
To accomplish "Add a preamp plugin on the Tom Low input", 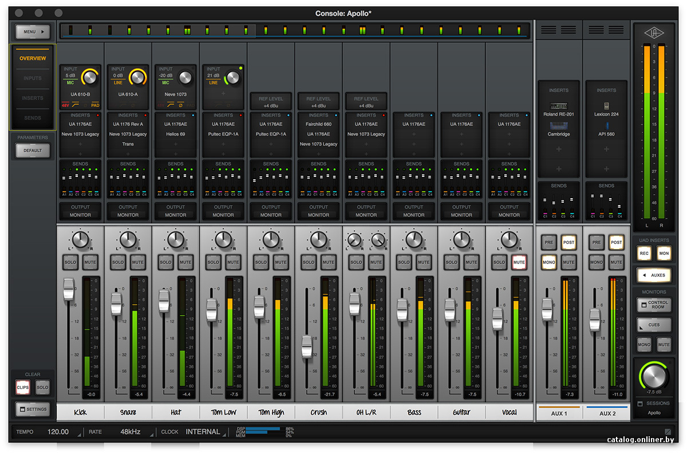I will click(x=223, y=93).
